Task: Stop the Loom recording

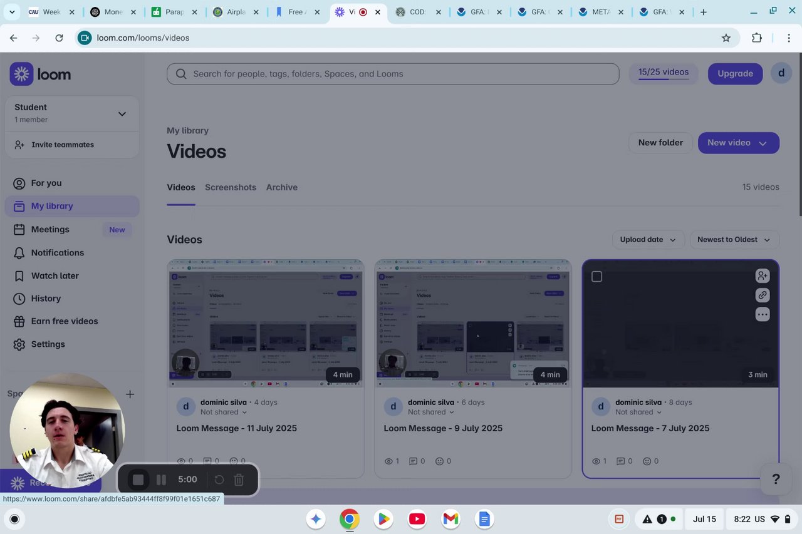Action: point(138,480)
